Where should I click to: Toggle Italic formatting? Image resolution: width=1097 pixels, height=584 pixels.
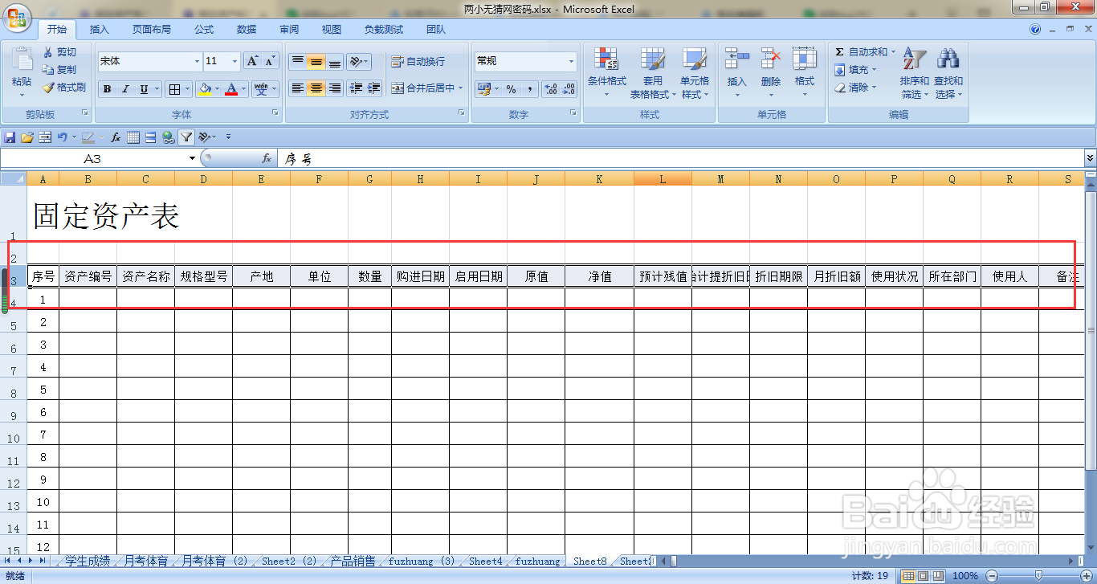(125, 89)
